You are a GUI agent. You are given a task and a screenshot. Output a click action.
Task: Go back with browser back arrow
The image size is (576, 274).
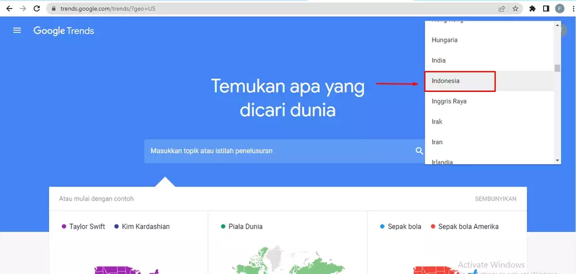tap(10, 9)
